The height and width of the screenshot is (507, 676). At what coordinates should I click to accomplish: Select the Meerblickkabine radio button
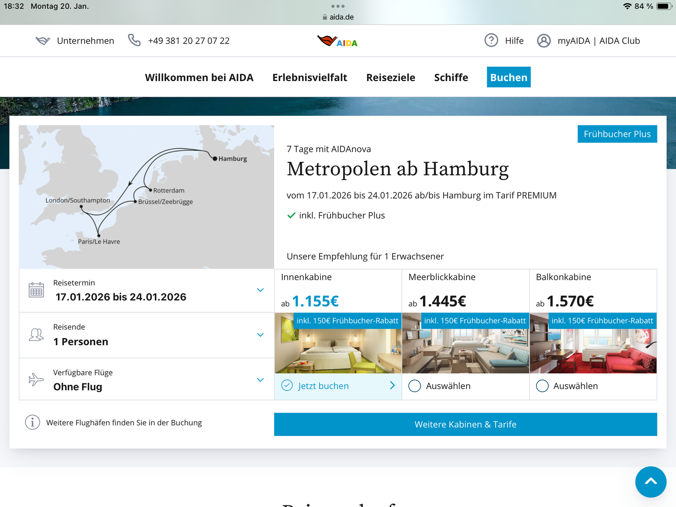[415, 386]
